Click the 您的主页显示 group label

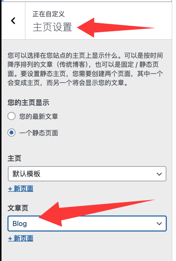coord(28,102)
